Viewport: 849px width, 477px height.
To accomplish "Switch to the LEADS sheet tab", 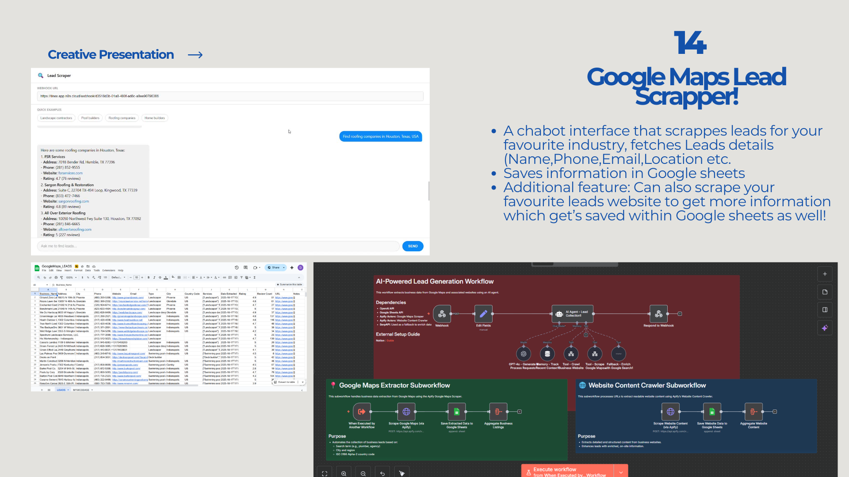I will coord(62,390).
